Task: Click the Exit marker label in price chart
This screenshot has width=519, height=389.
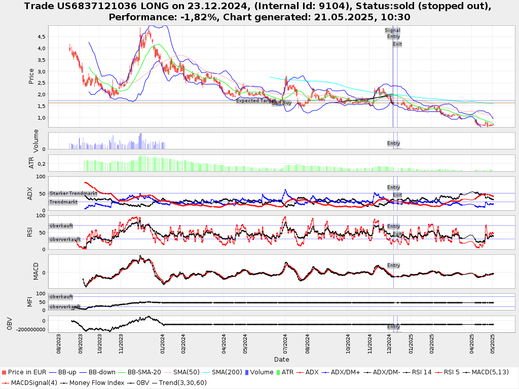Action: [397, 44]
